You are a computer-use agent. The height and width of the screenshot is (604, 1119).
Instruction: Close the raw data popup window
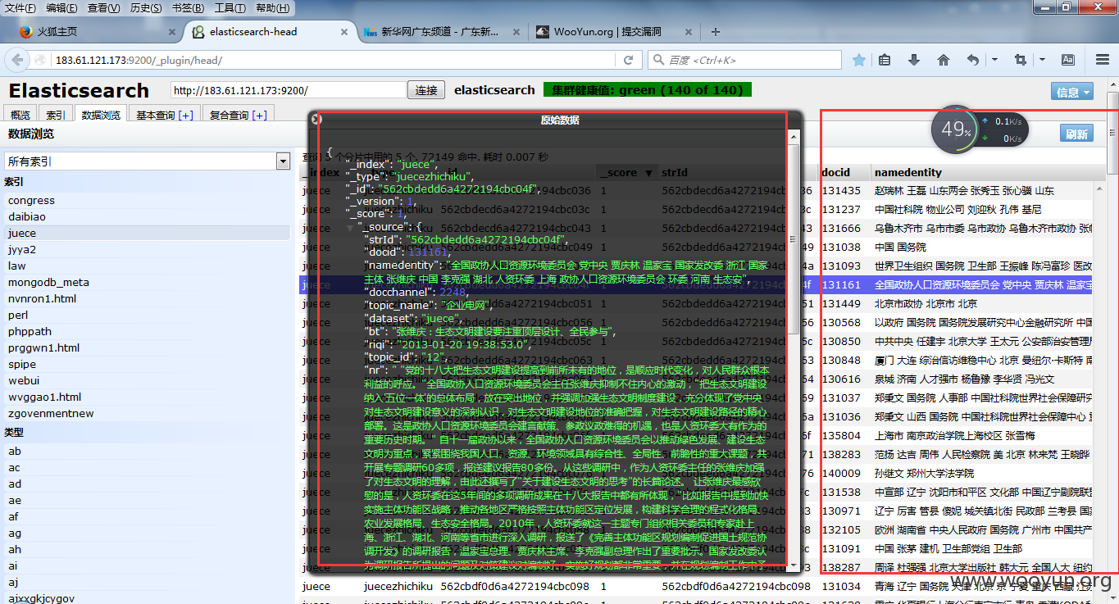[316, 120]
